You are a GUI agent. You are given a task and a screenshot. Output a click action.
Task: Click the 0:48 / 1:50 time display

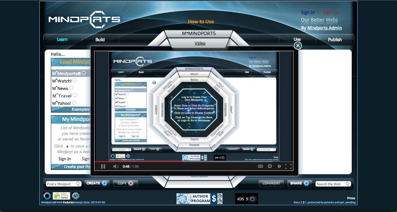point(131,166)
